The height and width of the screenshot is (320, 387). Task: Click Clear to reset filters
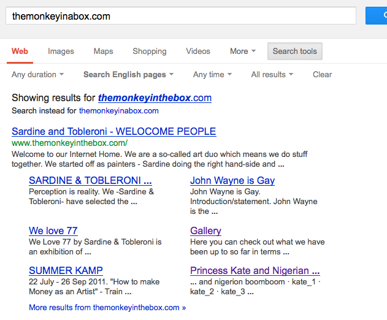322,75
